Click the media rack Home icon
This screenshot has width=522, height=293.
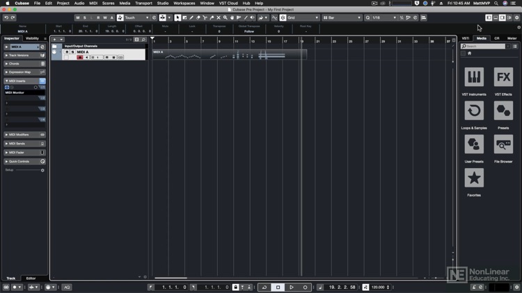469,53
